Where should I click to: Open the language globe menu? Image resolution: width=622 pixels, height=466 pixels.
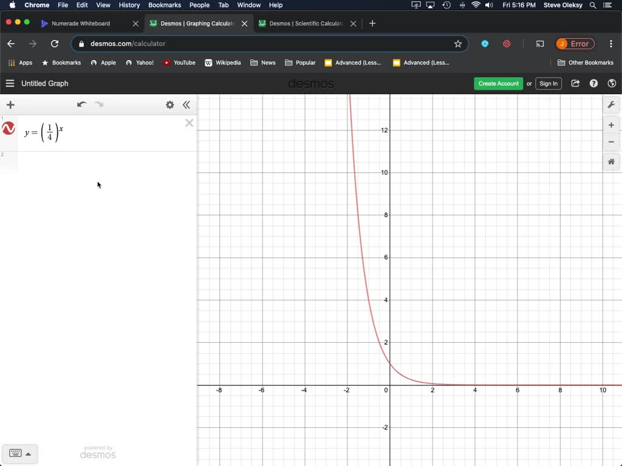tap(612, 84)
